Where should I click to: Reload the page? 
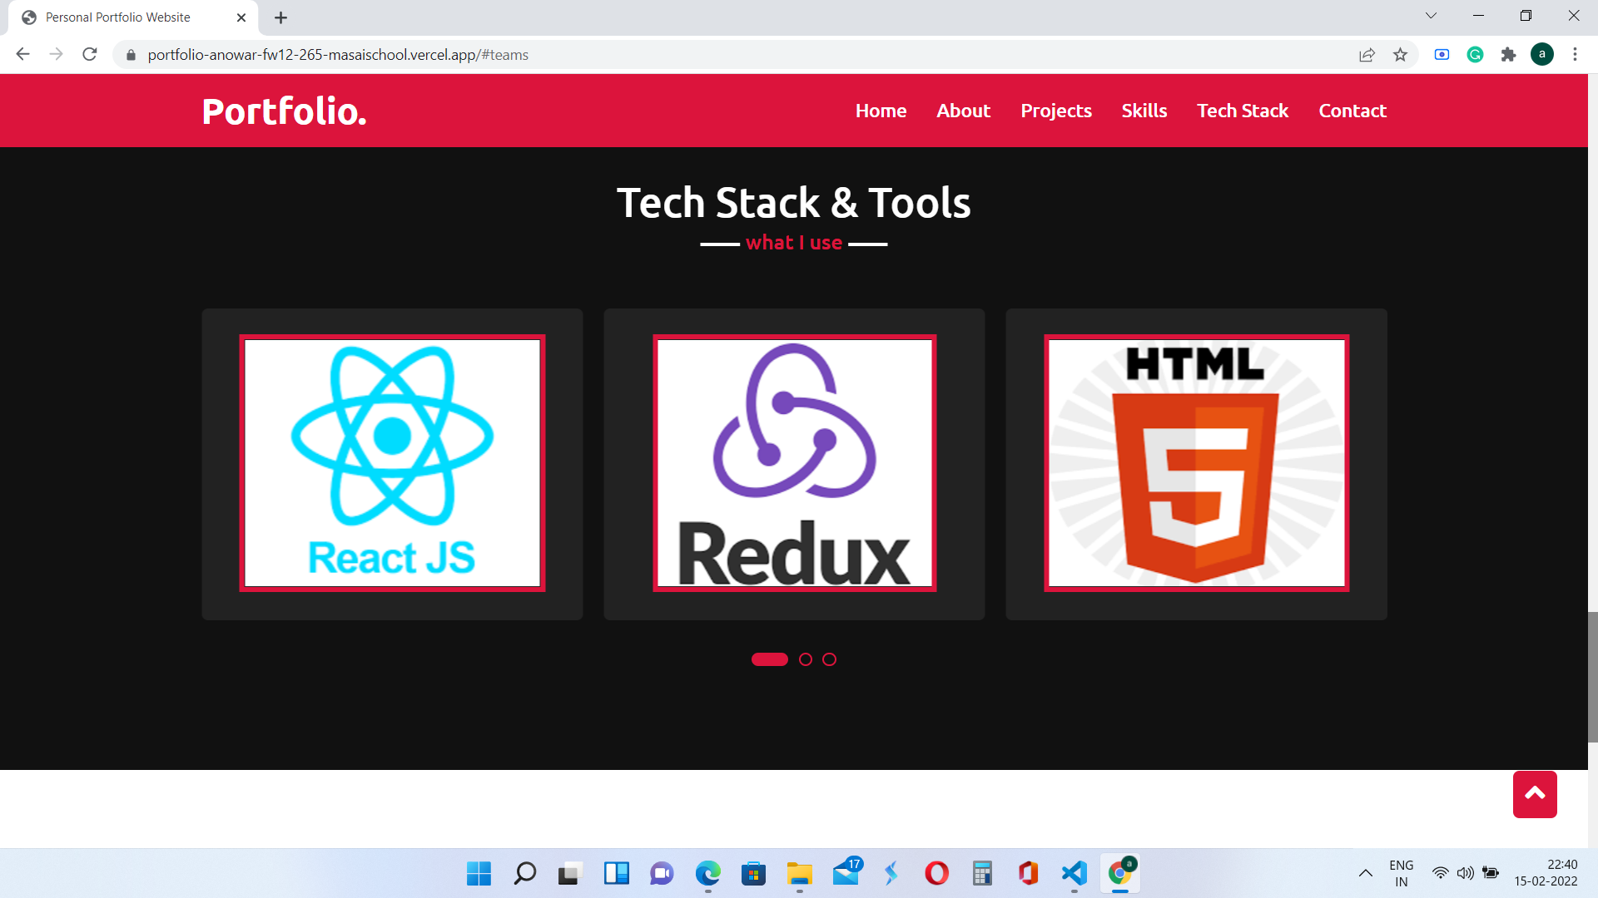pyautogui.click(x=90, y=55)
